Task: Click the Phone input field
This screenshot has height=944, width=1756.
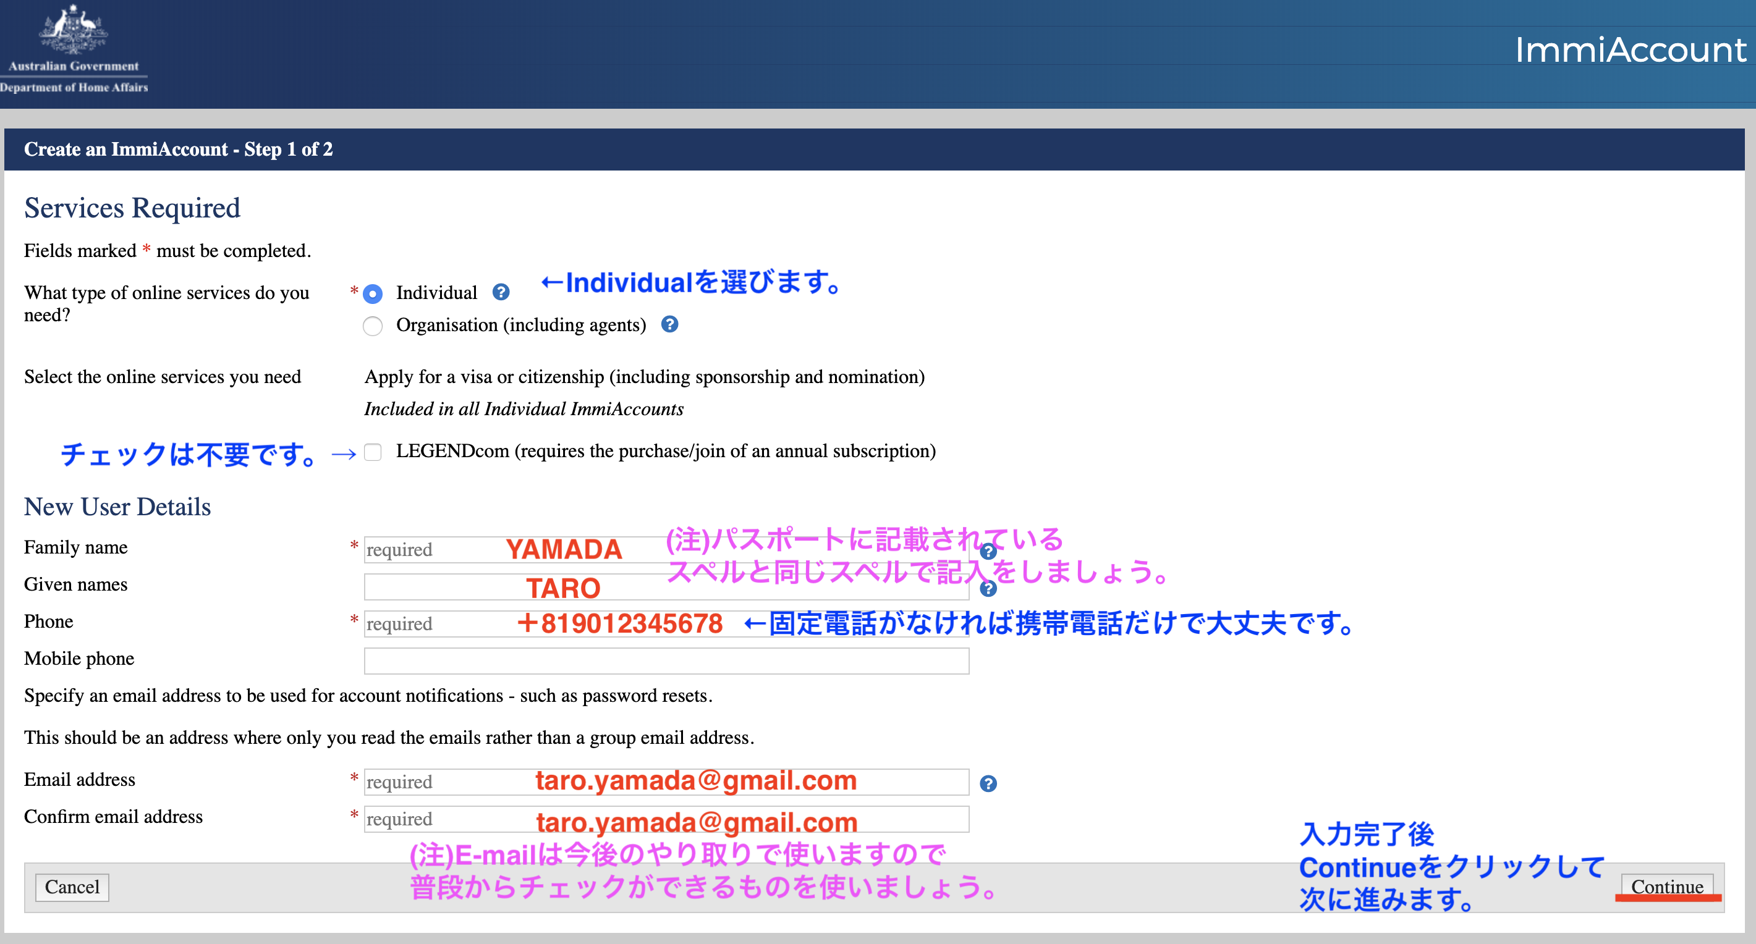Action: [667, 623]
